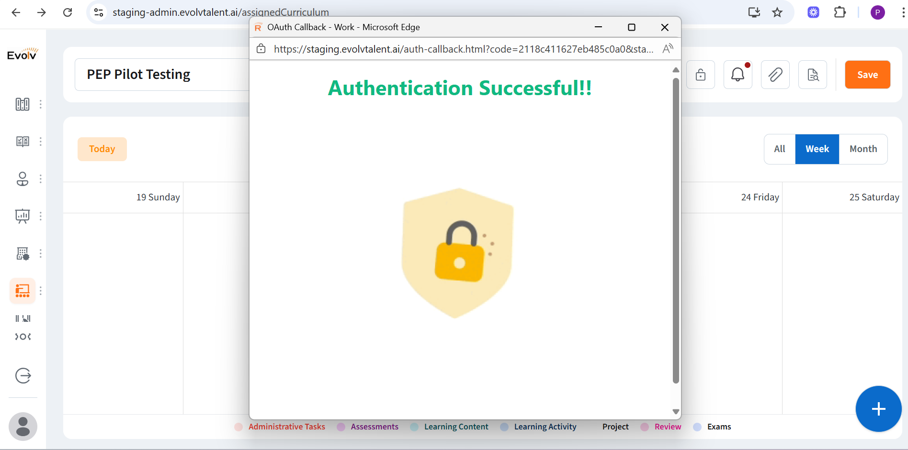Click the orange Save button
Image resolution: width=908 pixels, height=450 pixels.
pos(867,75)
